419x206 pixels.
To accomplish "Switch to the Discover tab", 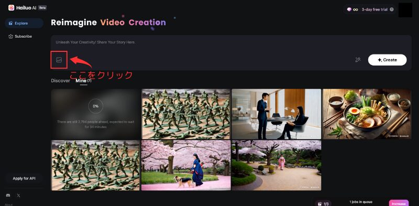I will click(60, 81).
